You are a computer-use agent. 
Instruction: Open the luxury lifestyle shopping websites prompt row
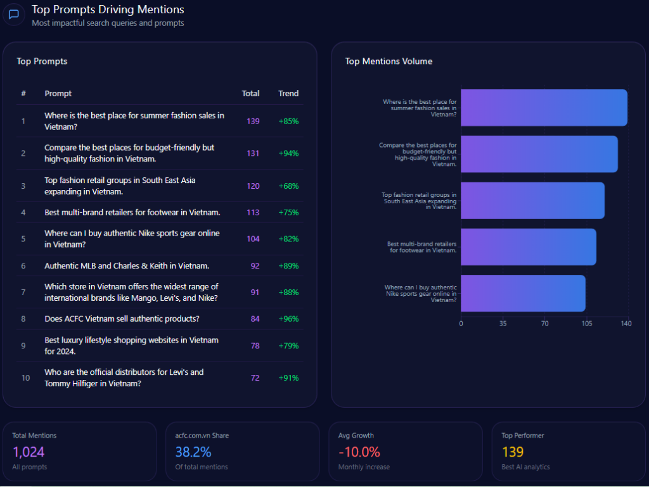(131, 346)
